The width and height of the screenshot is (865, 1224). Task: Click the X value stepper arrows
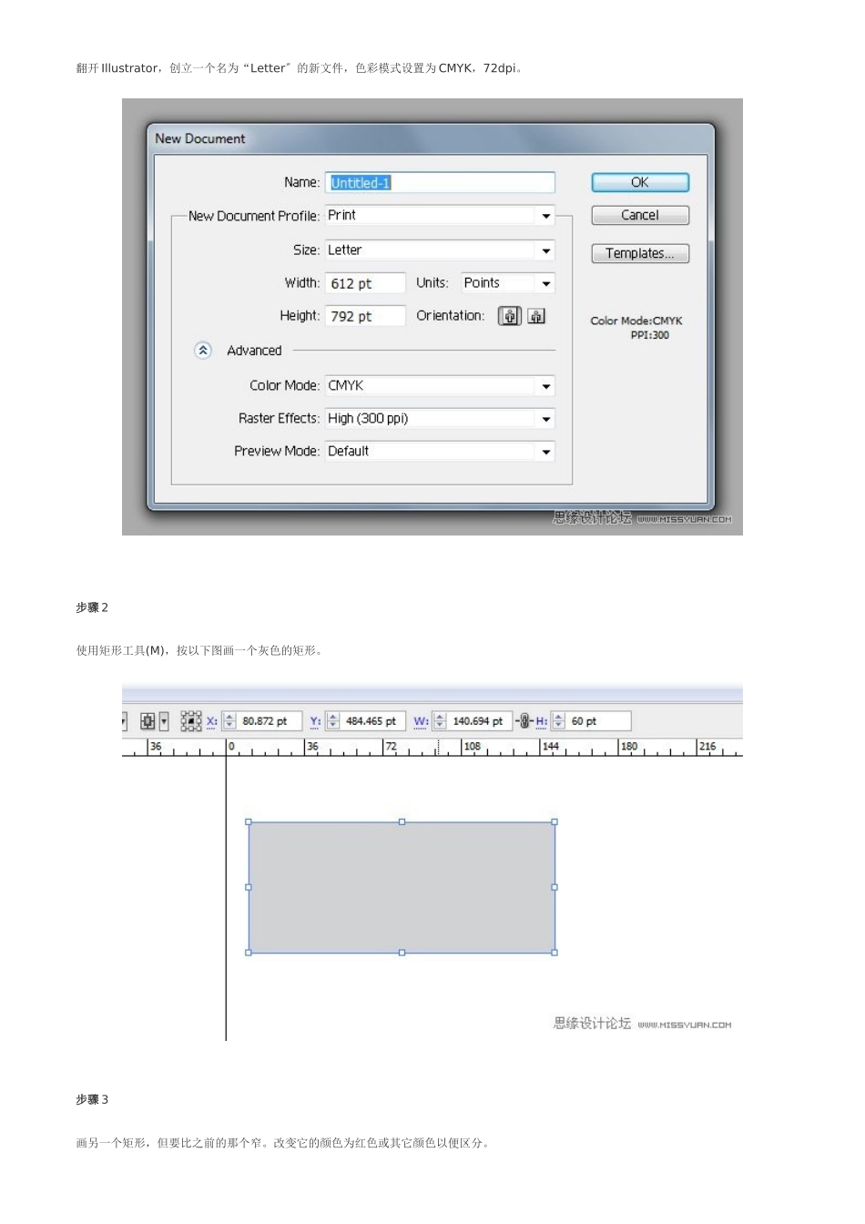click(229, 721)
